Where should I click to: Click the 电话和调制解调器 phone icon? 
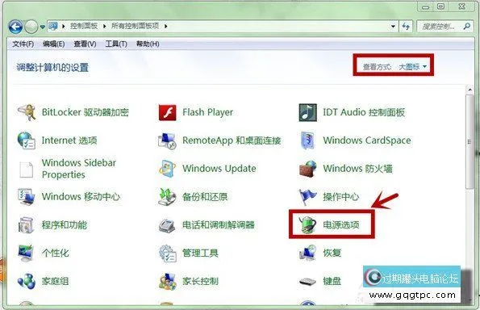tap(167, 225)
